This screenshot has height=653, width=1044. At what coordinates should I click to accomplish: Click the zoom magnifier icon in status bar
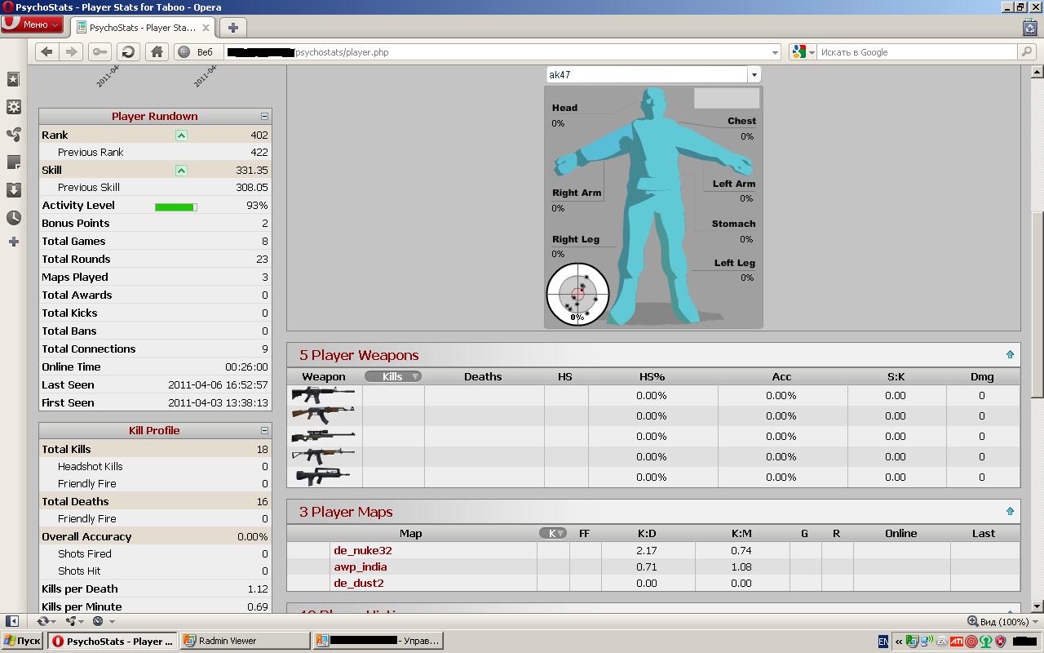tap(972, 621)
